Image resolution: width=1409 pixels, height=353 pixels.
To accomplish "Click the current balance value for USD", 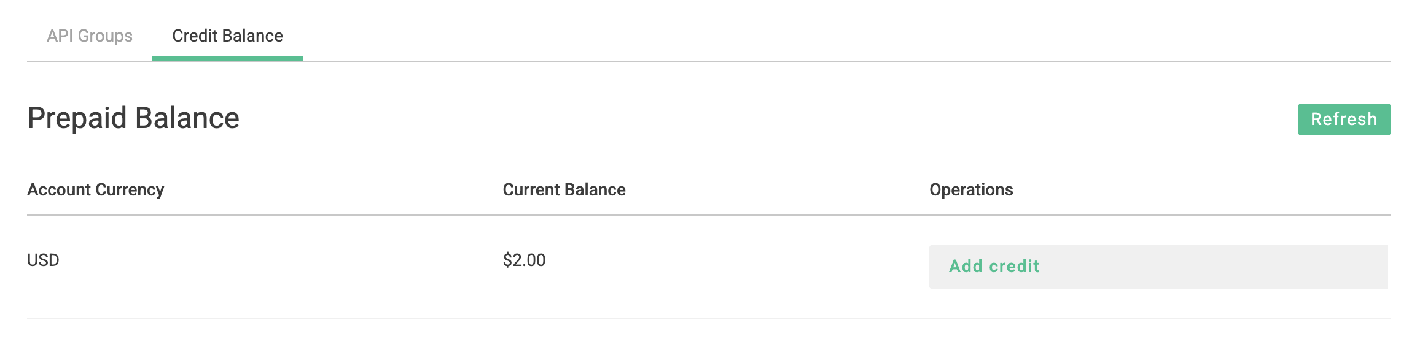I will tap(524, 260).
